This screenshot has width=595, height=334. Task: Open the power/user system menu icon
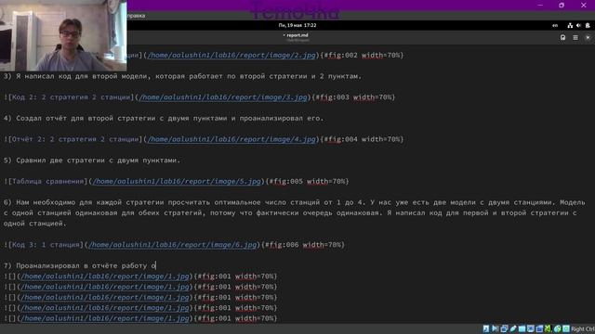(x=588, y=25)
